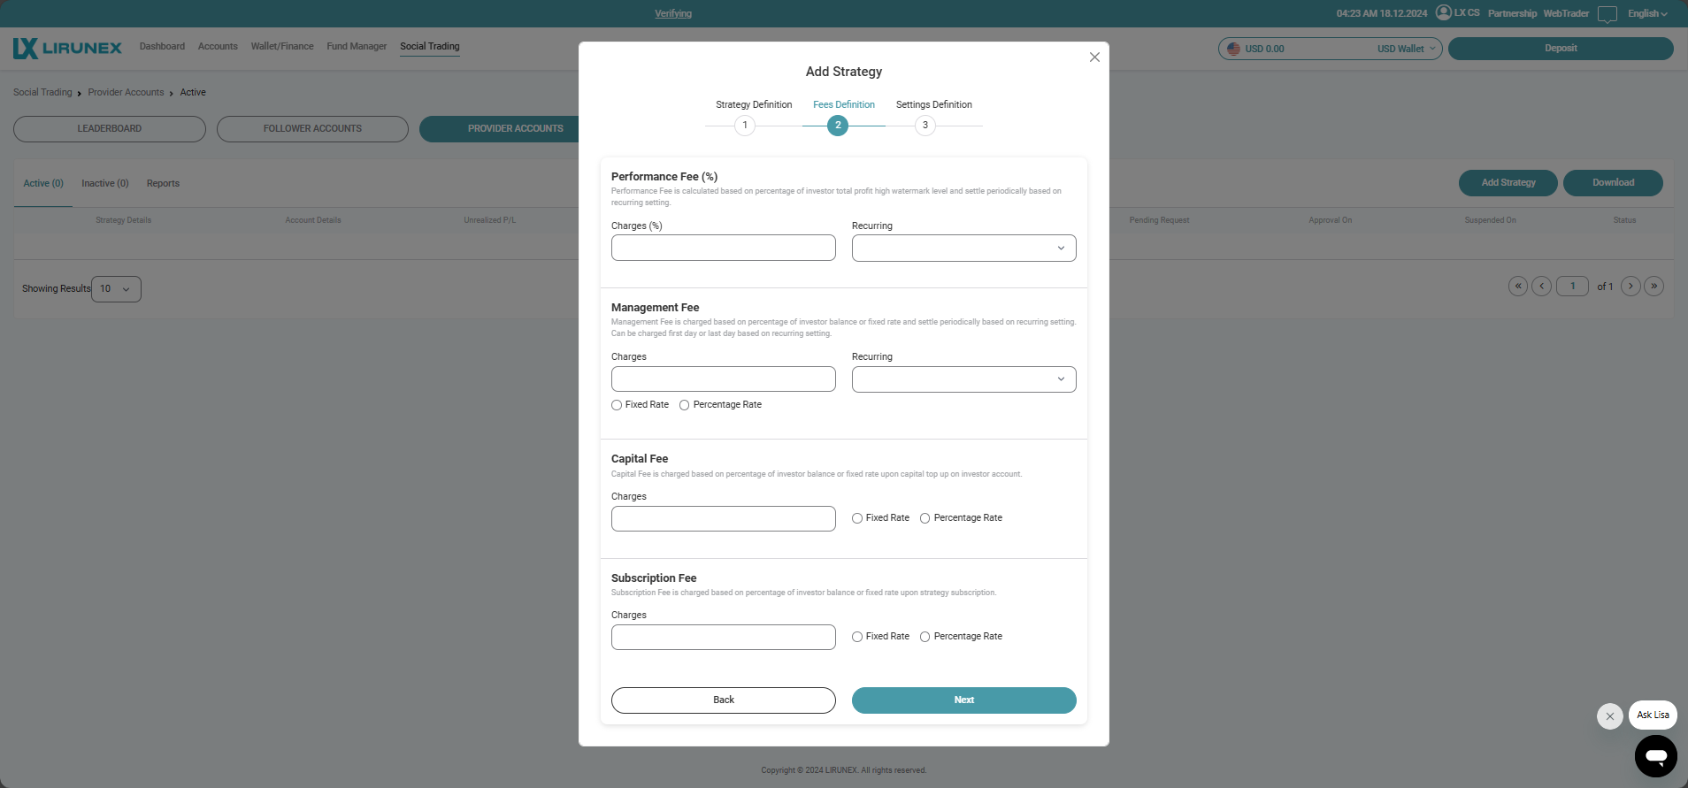Viewport: 1688px width, 788px height.
Task: Go to the first results page
Action: click(x=1518, y=287)
